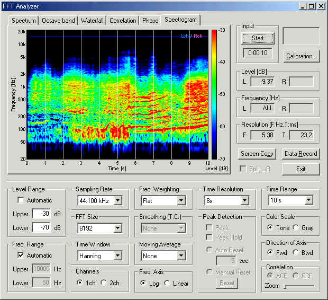
Task: Open the FFT Size dropdown
Action: [x=118, y=228]
